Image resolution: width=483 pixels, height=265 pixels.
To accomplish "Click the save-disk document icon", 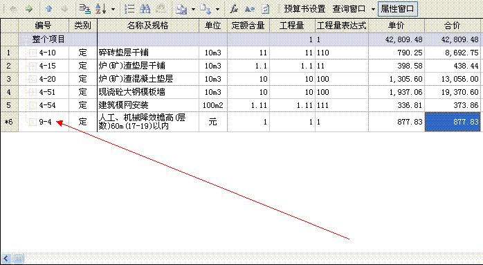I will (182, 9).
